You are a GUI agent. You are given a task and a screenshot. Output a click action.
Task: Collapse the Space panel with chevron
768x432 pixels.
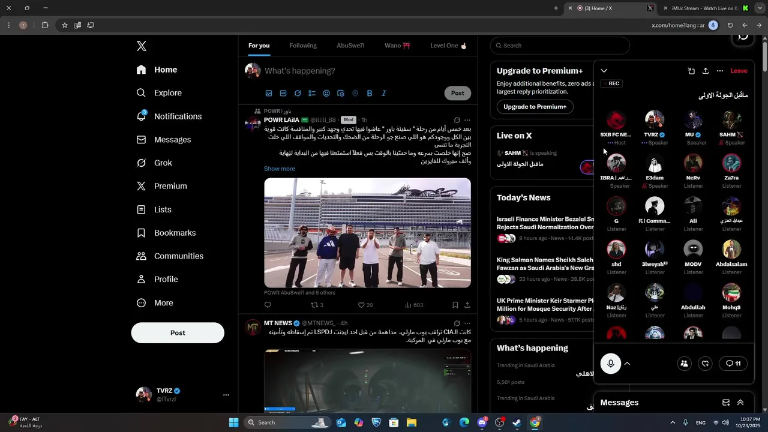(x=604, y=71)
